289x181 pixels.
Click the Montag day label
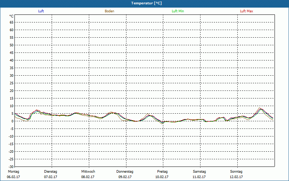point(13,172)
